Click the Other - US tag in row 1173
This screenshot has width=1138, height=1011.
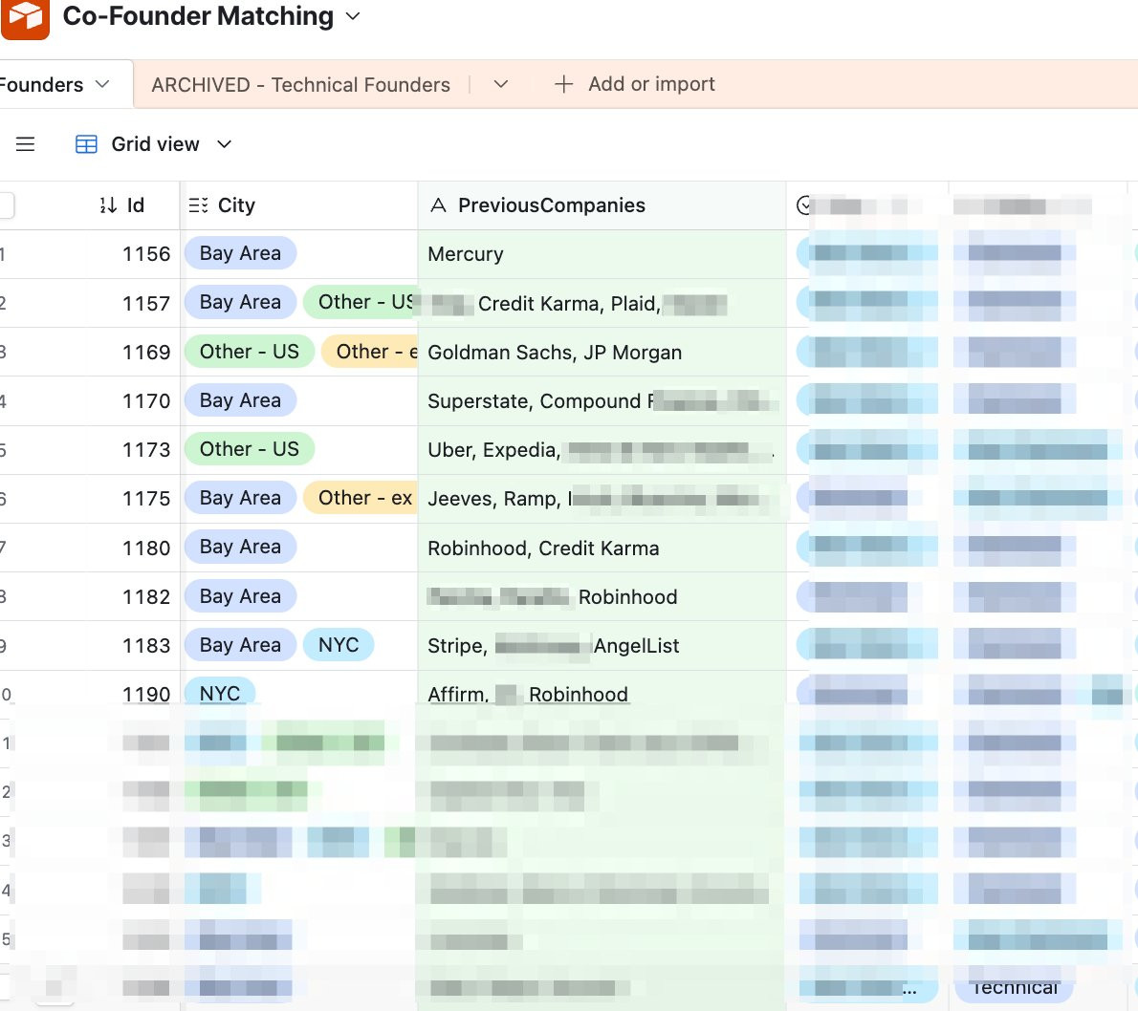point(249,449)
